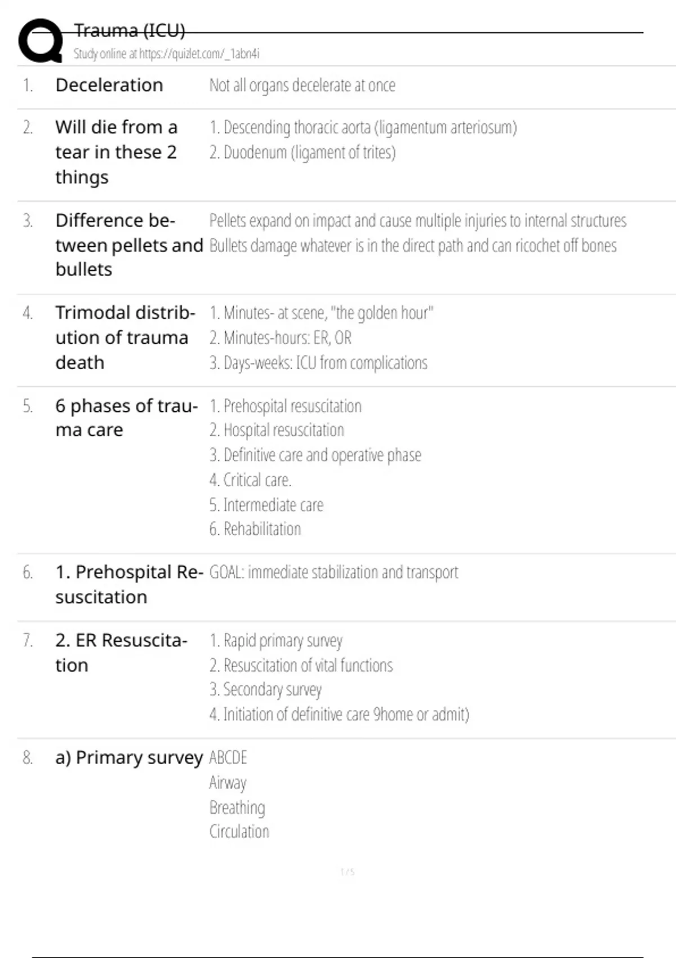Select '1. Prehospital Resuscitation' term
Image resolution: width=676 pixels, height=958 pixels.
pos(128,584)
